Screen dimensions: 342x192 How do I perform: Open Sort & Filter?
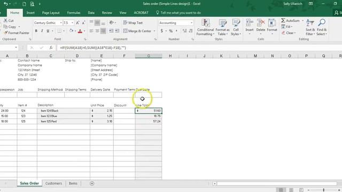tap(310, 27)
